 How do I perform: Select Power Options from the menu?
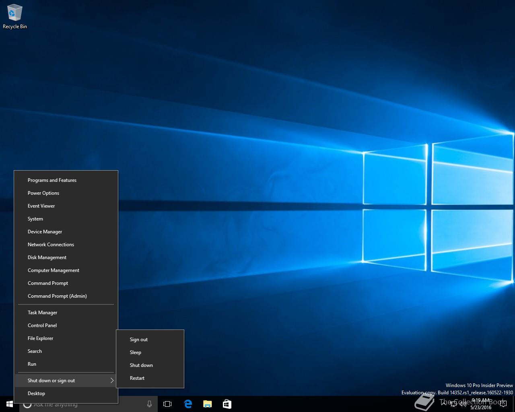[66, 193]
